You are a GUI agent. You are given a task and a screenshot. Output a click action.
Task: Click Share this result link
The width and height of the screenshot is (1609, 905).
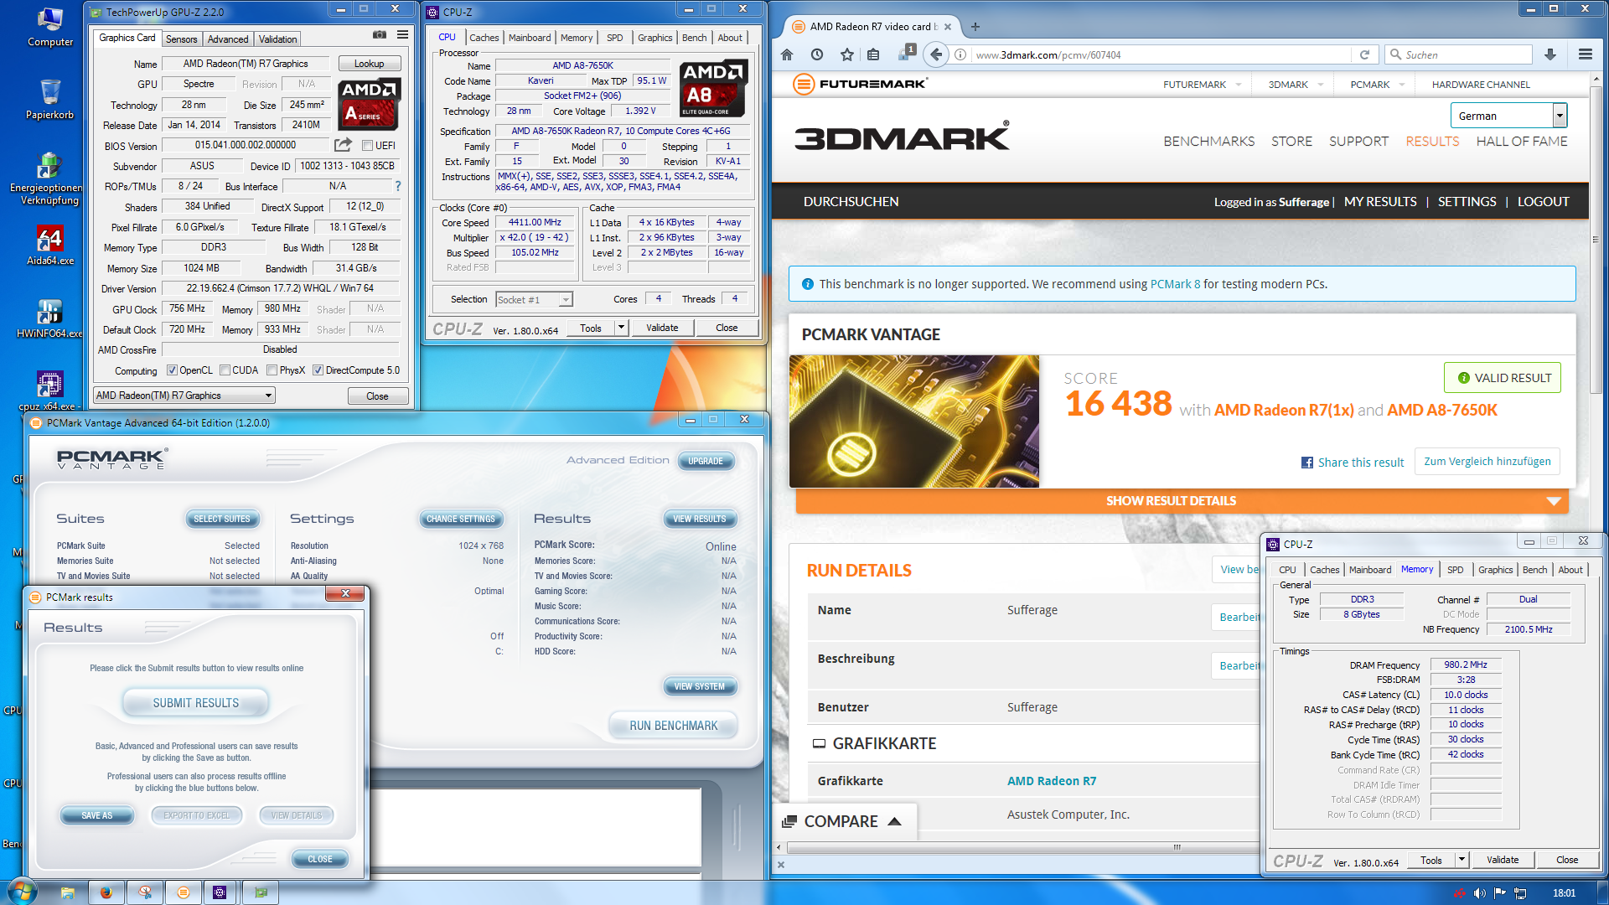point(1353,463)
